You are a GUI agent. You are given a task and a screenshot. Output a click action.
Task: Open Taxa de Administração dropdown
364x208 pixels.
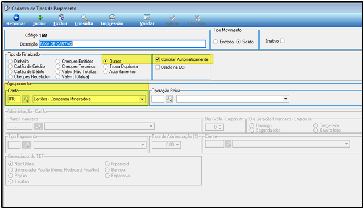pos(177,145)
